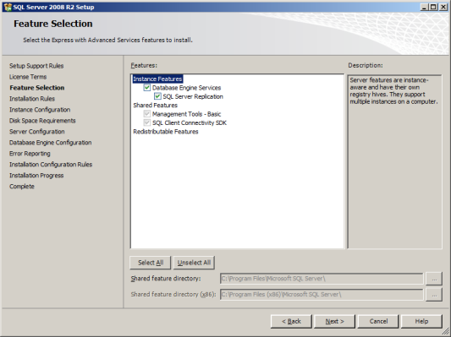This screenshot has height=337, width=451.
Task: Click the Server Configuration step
Action: (37, 132)
